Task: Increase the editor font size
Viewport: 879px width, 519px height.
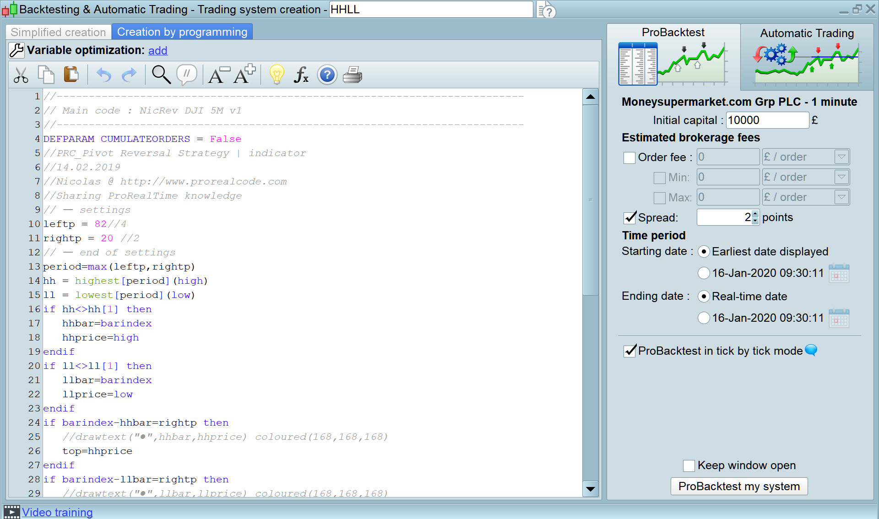Action: click(x=244, y=75)
